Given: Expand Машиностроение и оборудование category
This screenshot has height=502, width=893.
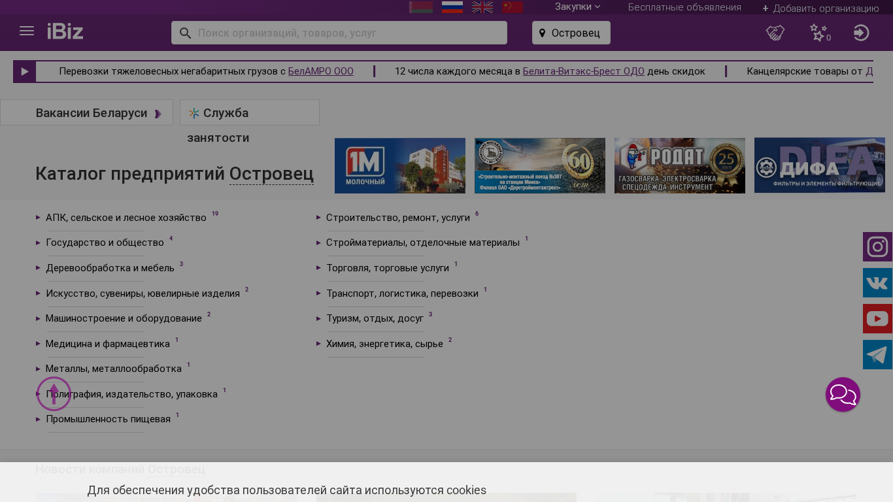Looking at the screenshot, I should point(124,318).
